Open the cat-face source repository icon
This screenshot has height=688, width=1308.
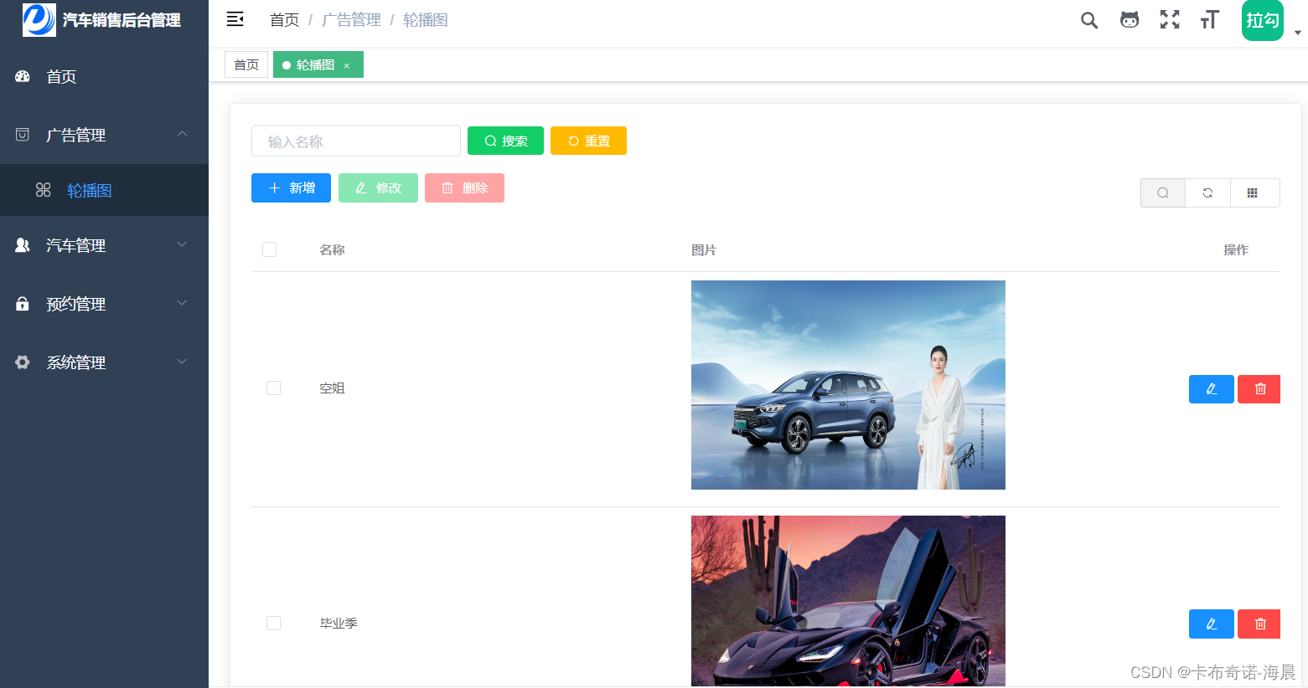tap(1130, 20)
